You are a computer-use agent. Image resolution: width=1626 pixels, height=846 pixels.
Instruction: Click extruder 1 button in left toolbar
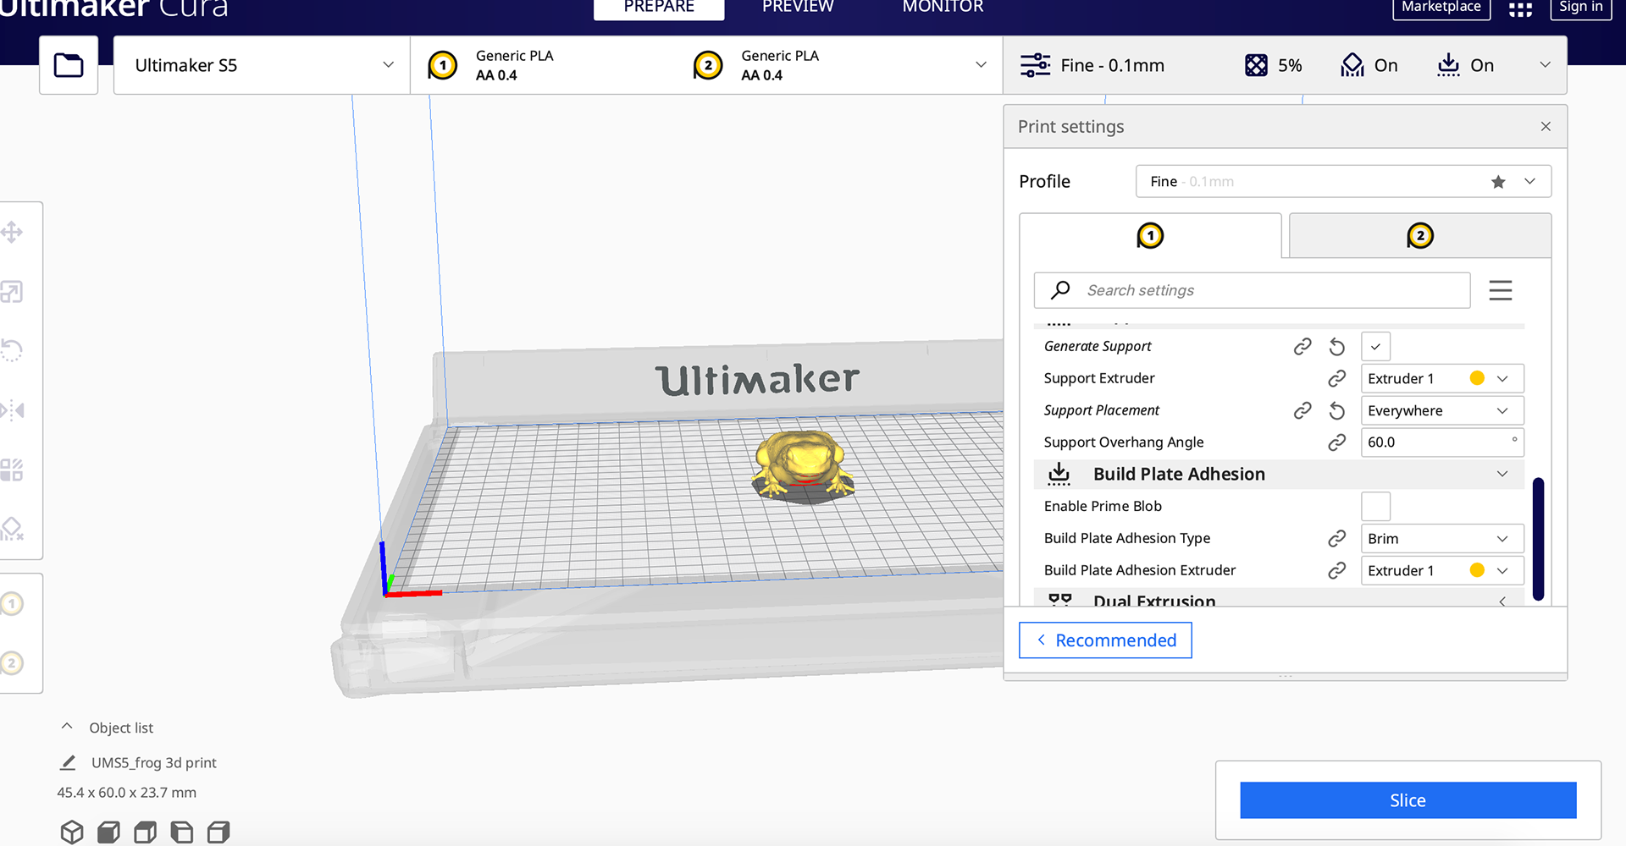(12, 604)
